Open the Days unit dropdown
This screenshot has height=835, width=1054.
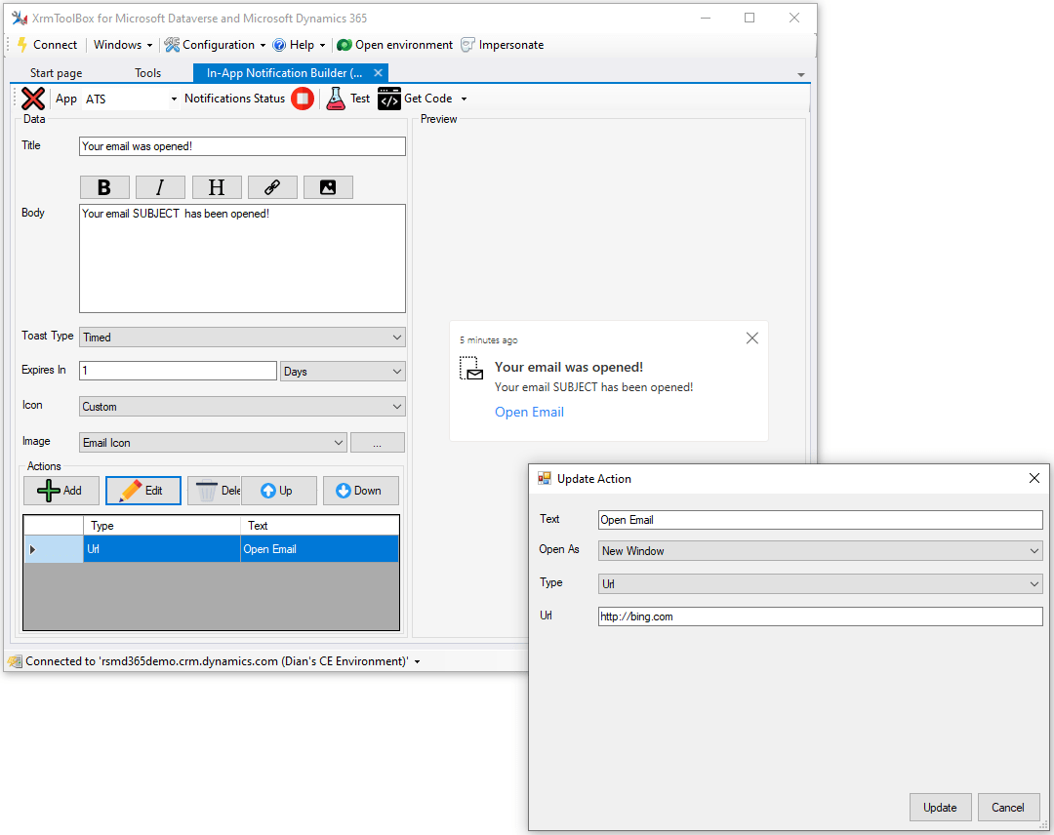[x=397, y=372]
